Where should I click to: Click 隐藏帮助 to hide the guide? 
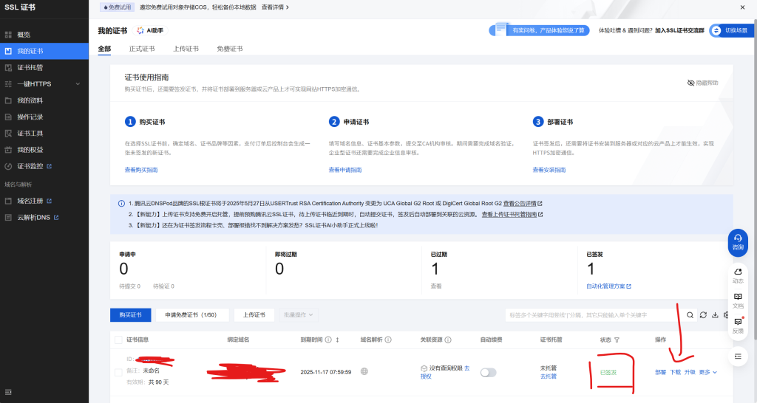tap(702, 83)
